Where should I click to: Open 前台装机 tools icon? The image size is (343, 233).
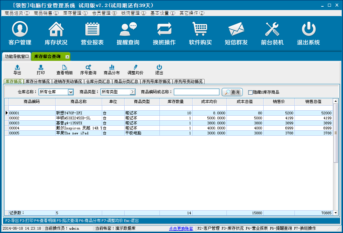[x=272, y=29]
